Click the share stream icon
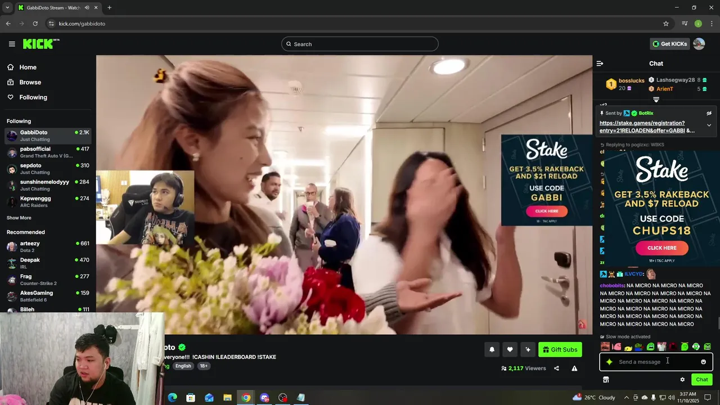 556,368
